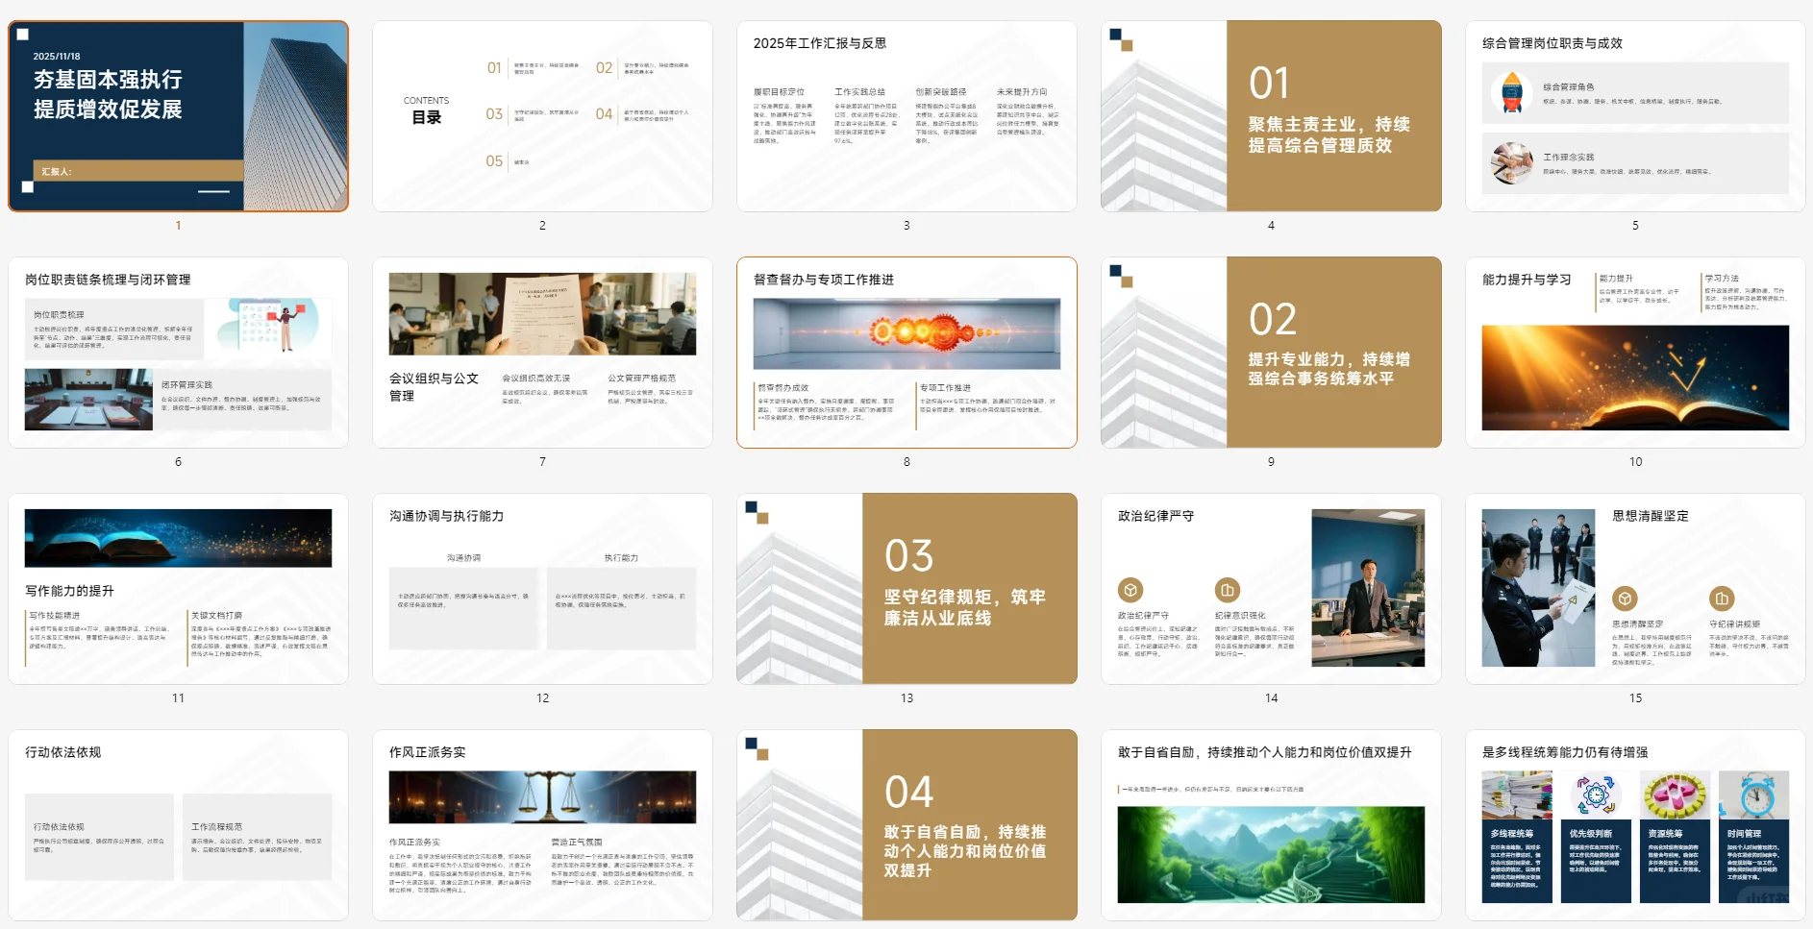This screenshot has height=929, width=1813.
Task: Click slide number label 13
Action: click(x=906, y=698)
